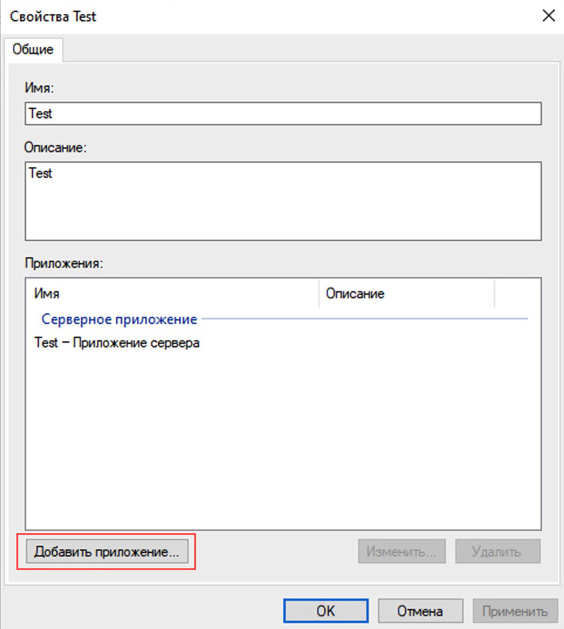
Task: Confirm the dialog with OK
Action: tap(326, 611)
